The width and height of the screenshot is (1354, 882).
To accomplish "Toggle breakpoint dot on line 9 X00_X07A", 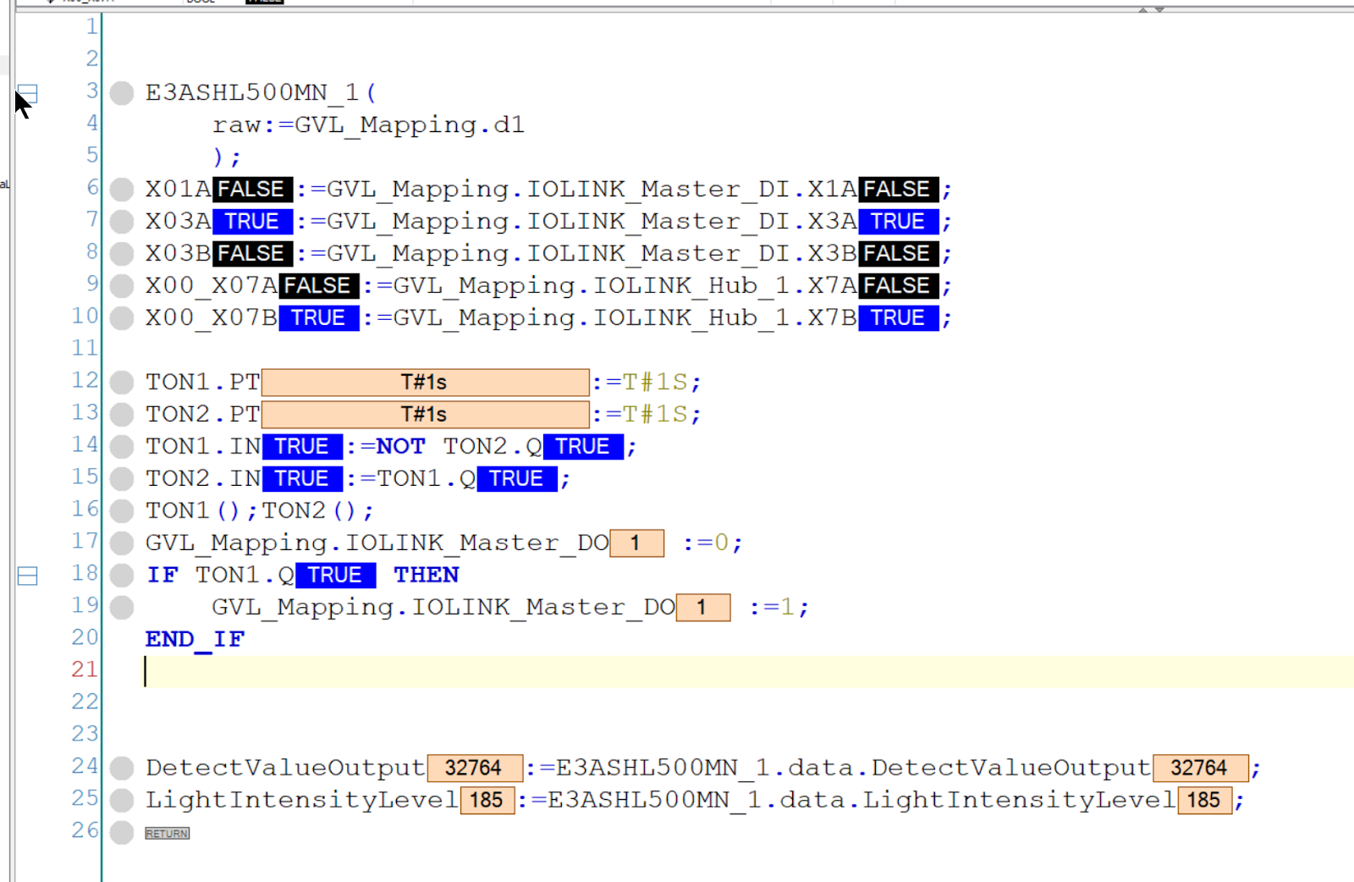I will tap(122, 286).
